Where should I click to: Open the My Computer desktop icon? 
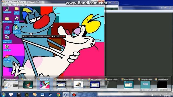coord(7,10)
